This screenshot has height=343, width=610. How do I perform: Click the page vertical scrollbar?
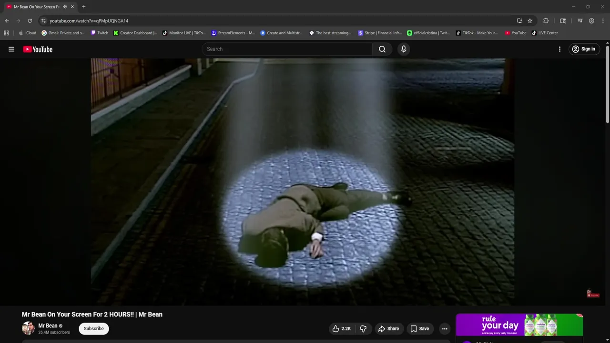pyautogui.click(x=607, y=83)
